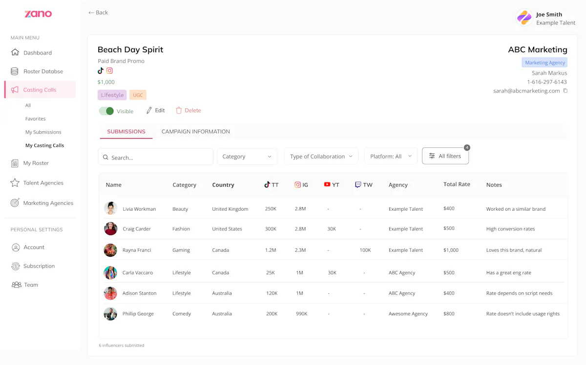
Task: Select My Casting Calls submenu item
Action: 45,145
